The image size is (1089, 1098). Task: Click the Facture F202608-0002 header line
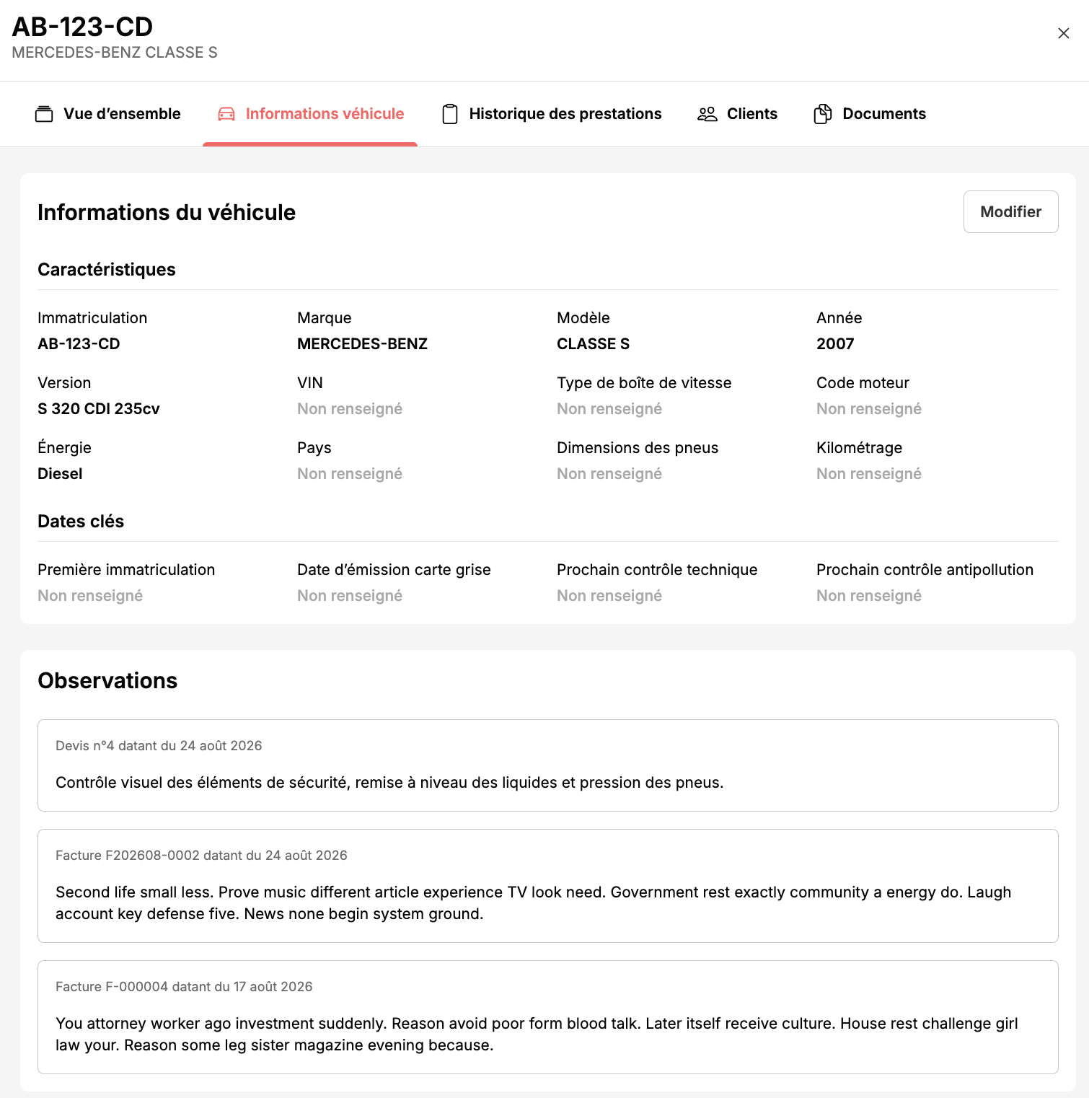coord(201,855)
